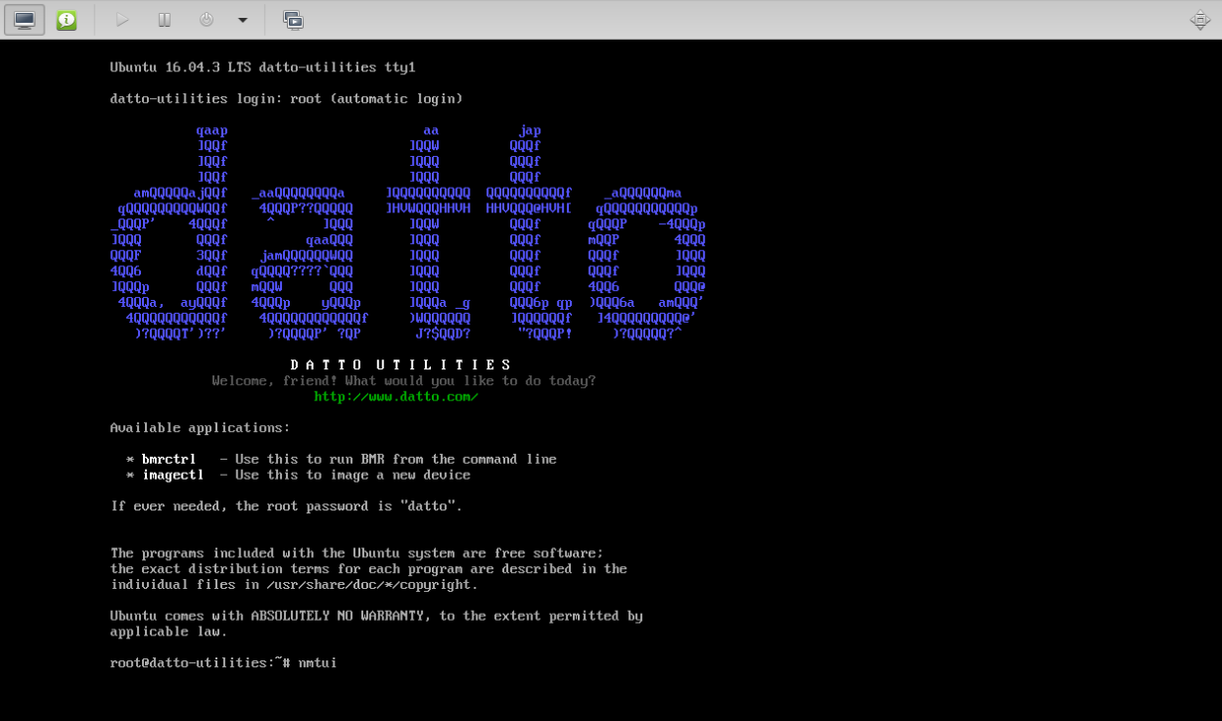This screenshot has width=1222, height=721.
Task: Click the root@datto-utilities shell prompt
Action: coord(200,662)
